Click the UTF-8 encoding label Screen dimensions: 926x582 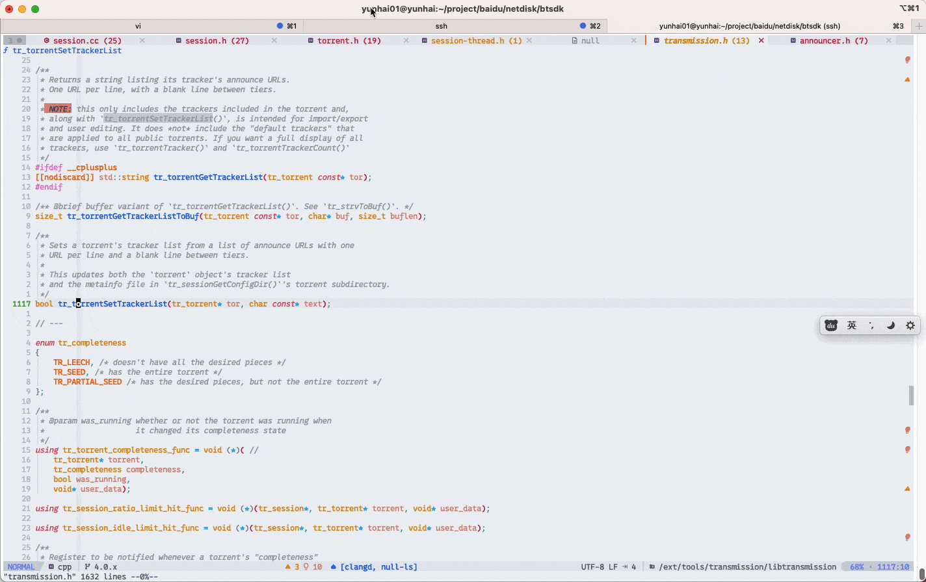[x=592, y=567]
